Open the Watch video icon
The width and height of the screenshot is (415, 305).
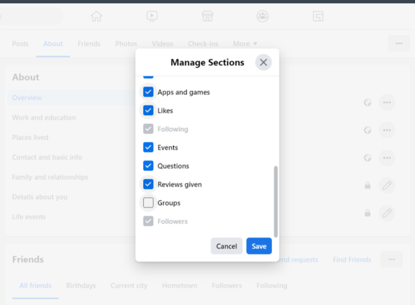[x=152, y=16]
